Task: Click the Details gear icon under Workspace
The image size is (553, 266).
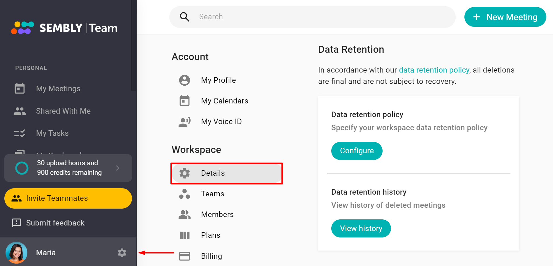Action: tap(184, 173)
